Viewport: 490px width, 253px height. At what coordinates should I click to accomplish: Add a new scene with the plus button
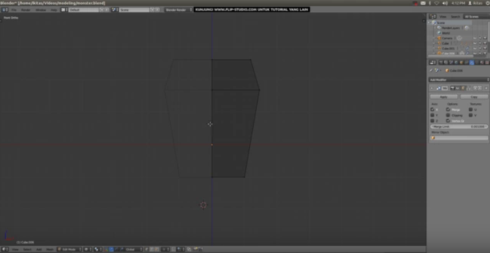coord(152,10)
